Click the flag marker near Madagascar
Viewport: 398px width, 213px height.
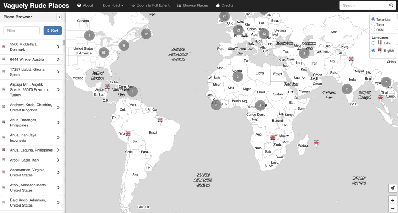click(x=316, y=143)
